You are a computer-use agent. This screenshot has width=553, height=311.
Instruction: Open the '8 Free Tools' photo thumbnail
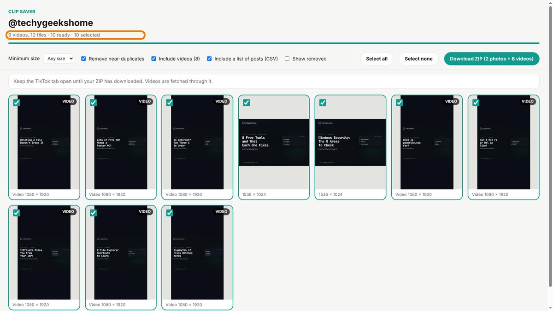274,142
